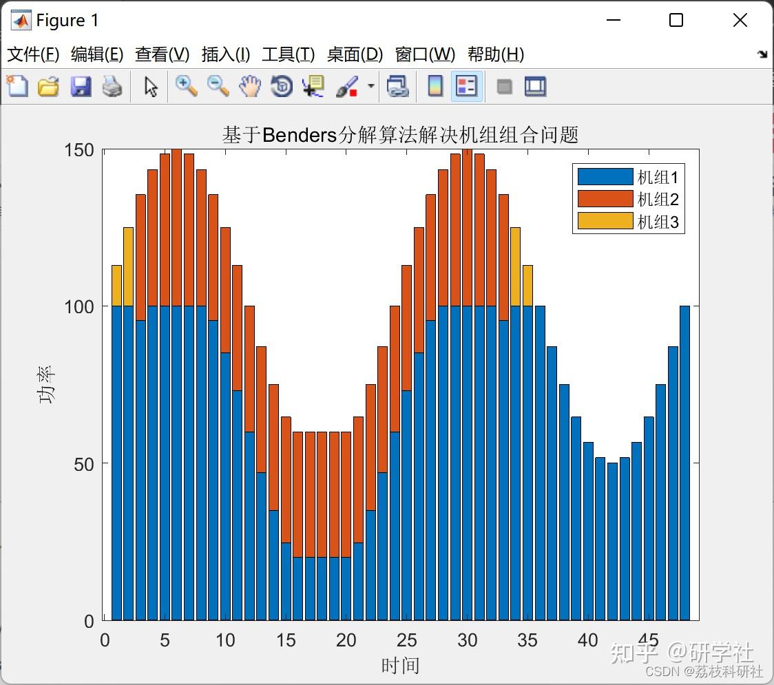Screen dimensions: 774x685
Task: Click the x-axis label 时间
Action: [400, 665]
